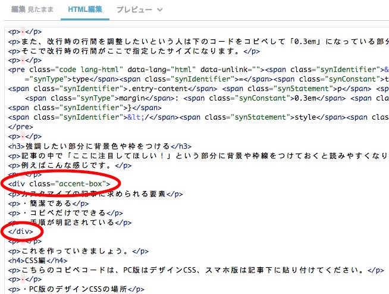The height and width of the screenshot is (294, 389).
Task: Click the line with &lt;/ and style span
Action: [x=199, y=117]
